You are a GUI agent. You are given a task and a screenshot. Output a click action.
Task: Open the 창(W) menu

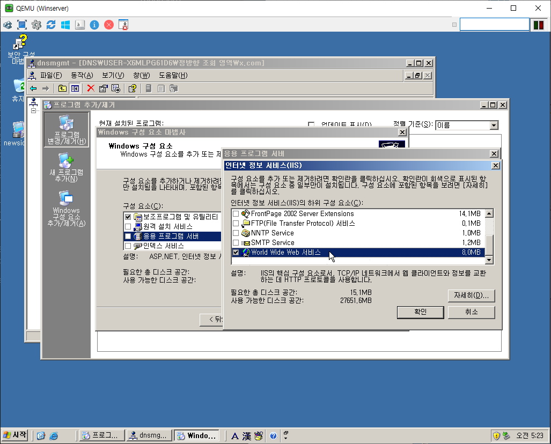click(x=142, y=75)
